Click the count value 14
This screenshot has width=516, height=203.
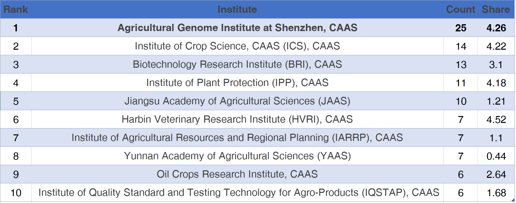pyautogui.click(x=461, y=46)
